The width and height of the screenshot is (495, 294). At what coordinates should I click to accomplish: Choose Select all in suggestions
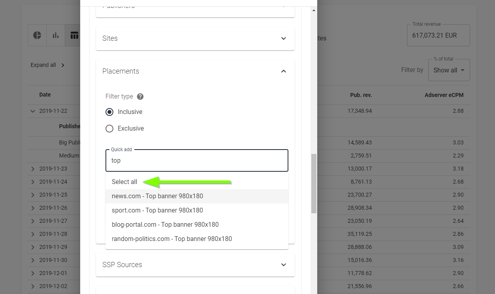(197, 182)
